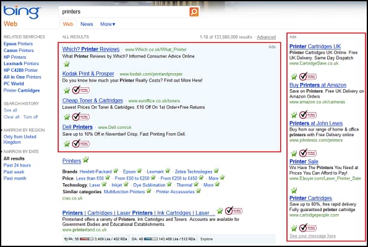This screenshot has height=247, width=368.
Task: Click green star next to Less than £50
Action: pos(107,178)
